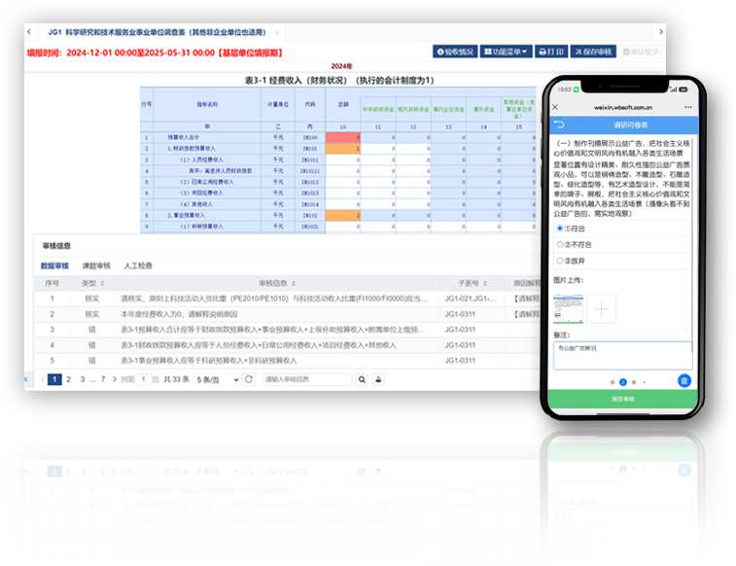Go to page 2 in pagination

pyautogui.click(x=68, y=379)
